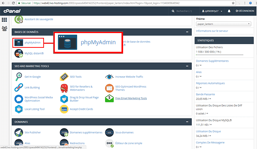Click WordPress Social Media Optimization icon
The image size is (257, 149).
pos(19,99)
